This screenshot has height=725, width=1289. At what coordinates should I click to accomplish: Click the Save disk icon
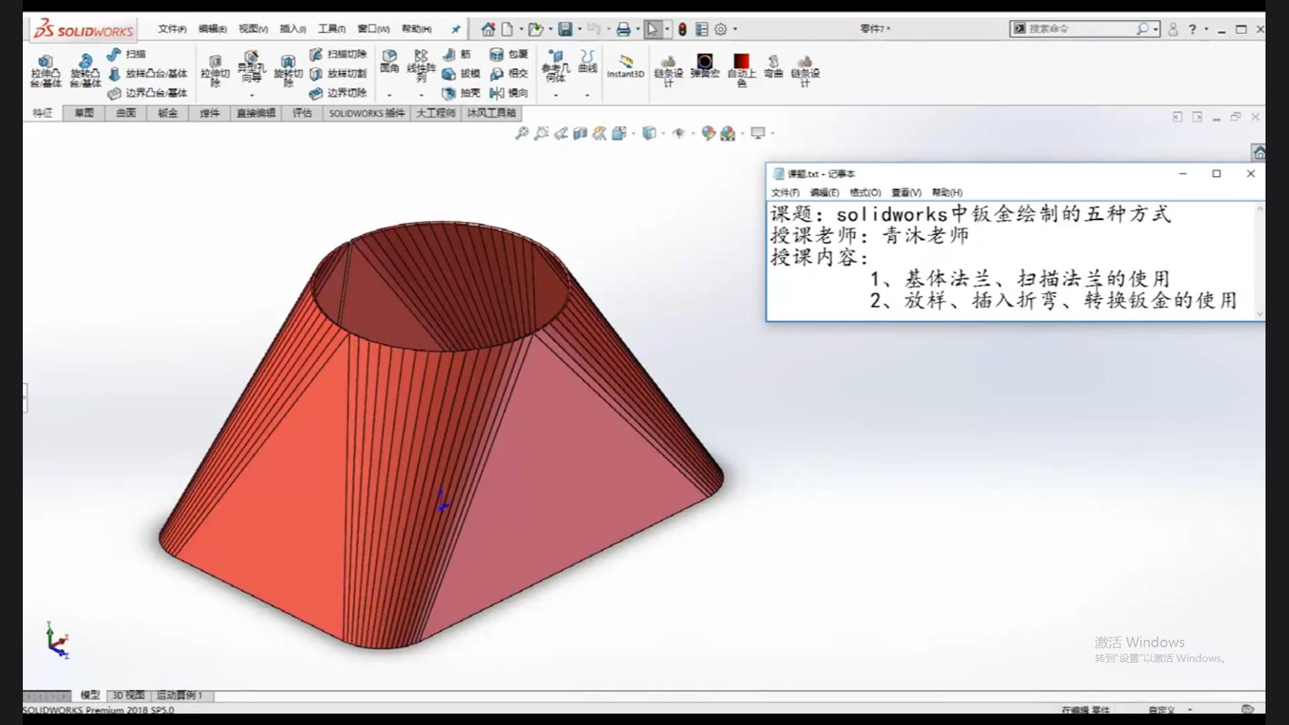pos(565,29)
